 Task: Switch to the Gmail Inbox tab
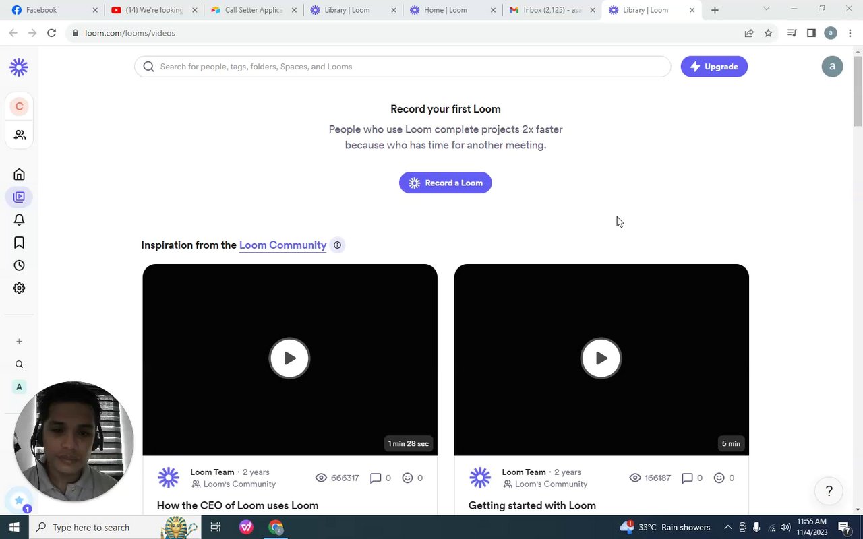[552, 10]
